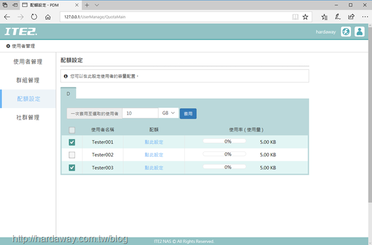This screenshot has height=245, width=372.
Task: Click the globe language icon in header
Action: pyautogui.click(x=346, y=32)
